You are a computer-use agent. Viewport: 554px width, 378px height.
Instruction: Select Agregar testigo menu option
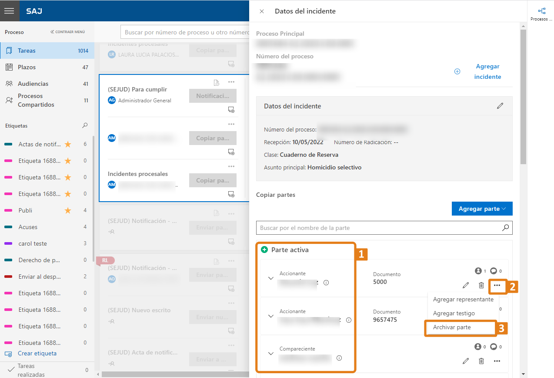click(x=454, y=313)
